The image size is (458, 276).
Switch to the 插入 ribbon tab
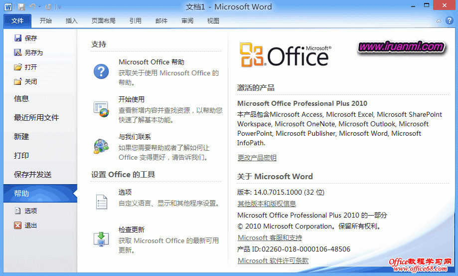[72, 21]
